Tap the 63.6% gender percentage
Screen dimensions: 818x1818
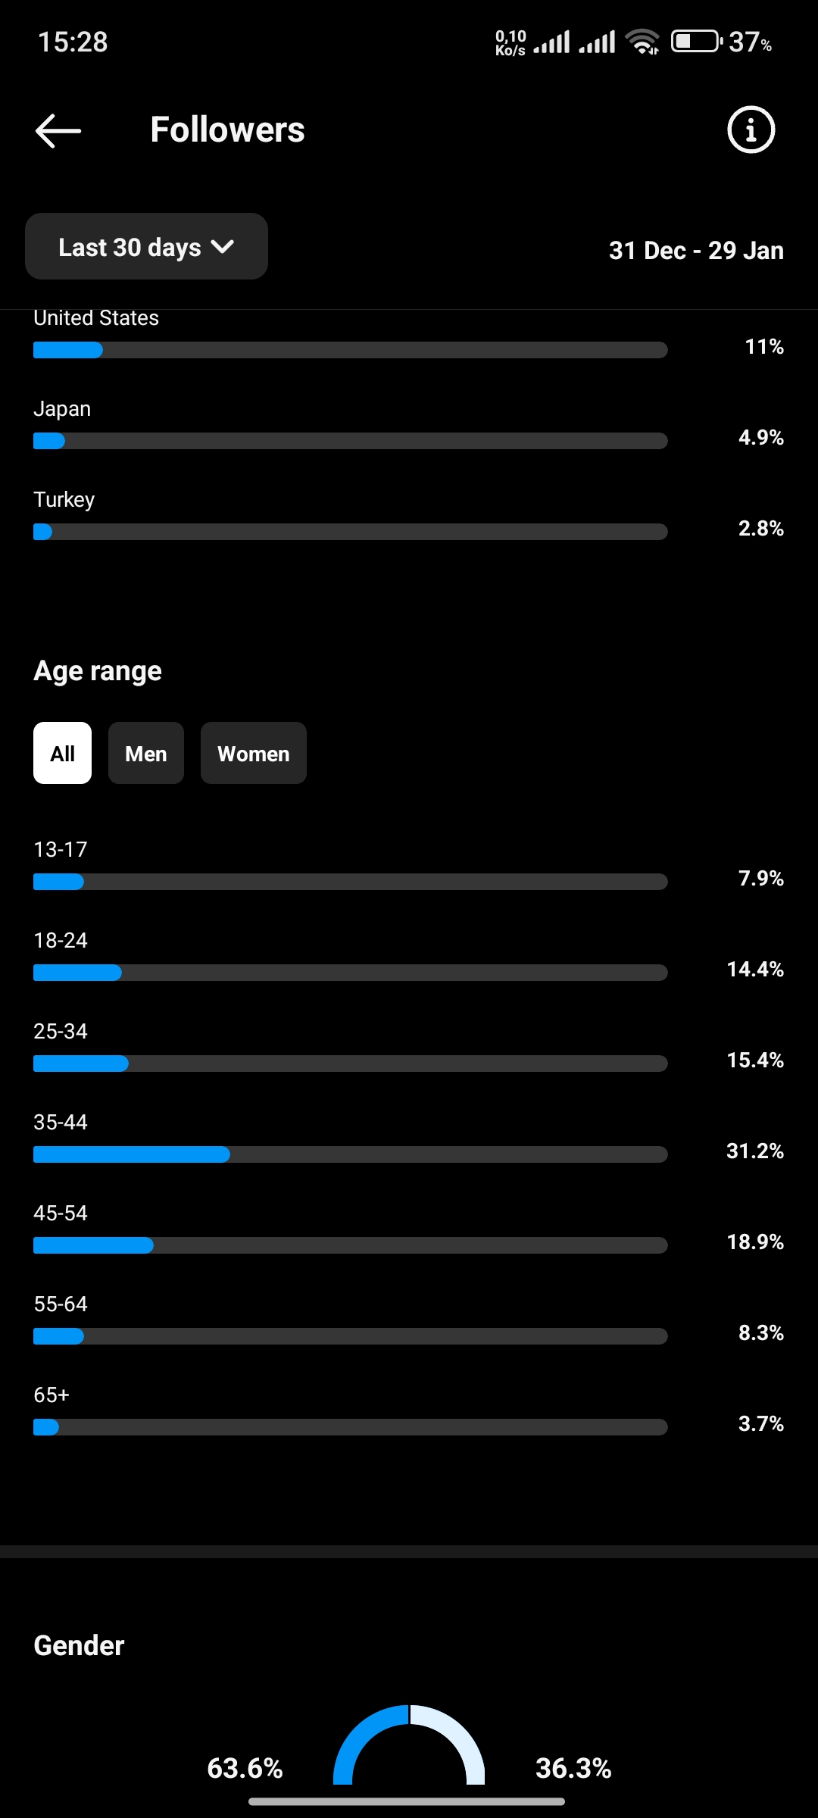(245, 1768)
